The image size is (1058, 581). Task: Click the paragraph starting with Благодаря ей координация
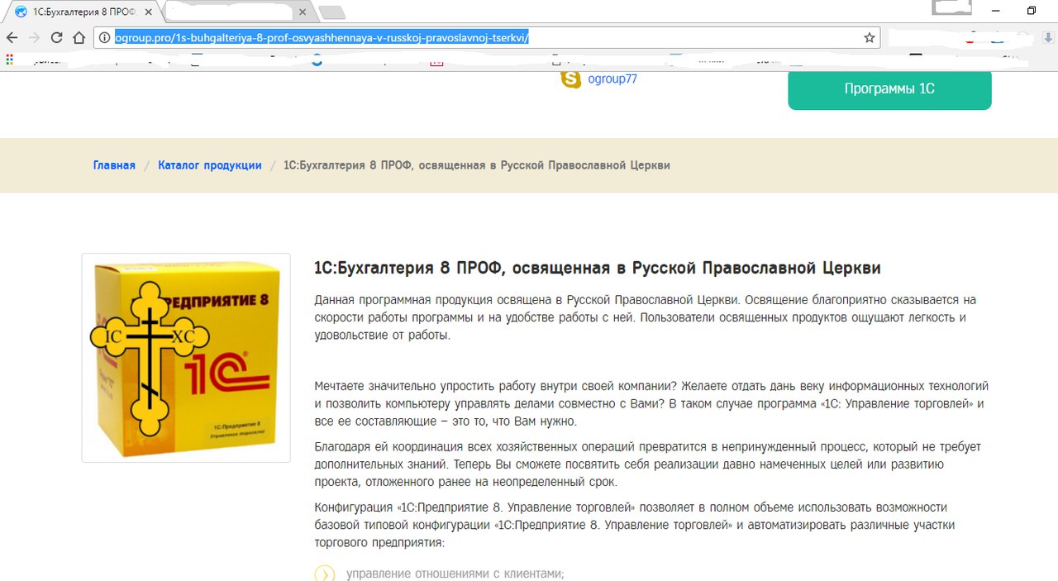(x=648, y=464)
